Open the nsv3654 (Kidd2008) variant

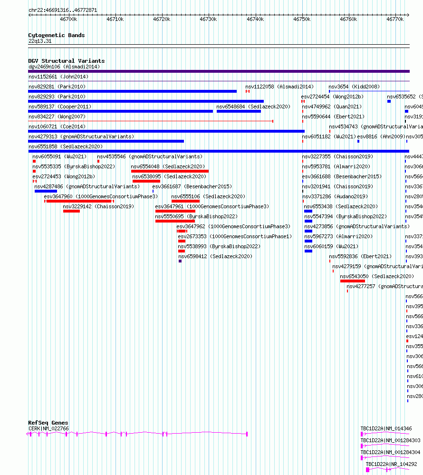(354, 87)
